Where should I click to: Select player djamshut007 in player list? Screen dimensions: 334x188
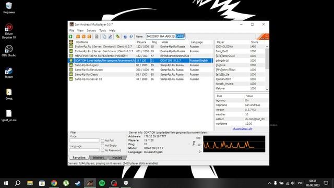coord(240,79)
